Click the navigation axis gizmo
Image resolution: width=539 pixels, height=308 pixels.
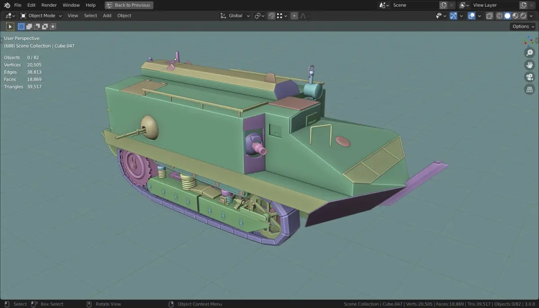529,41
